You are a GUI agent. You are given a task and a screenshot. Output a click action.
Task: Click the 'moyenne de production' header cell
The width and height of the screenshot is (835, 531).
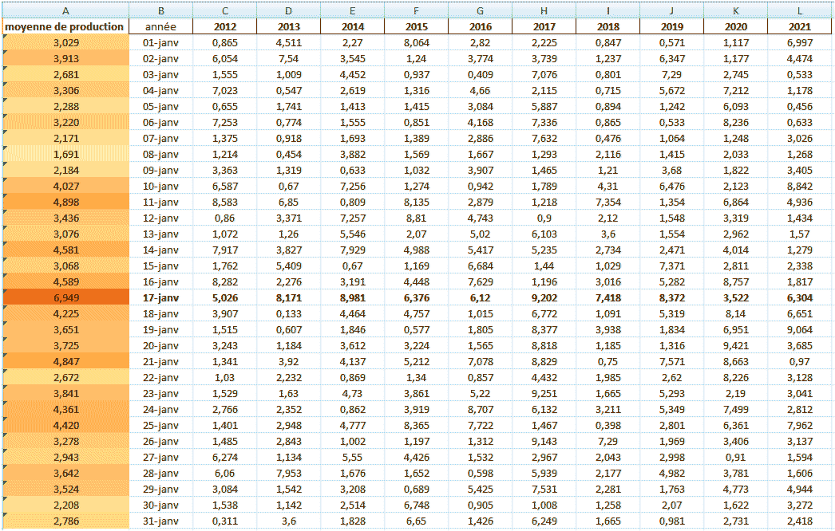point(65,26)
